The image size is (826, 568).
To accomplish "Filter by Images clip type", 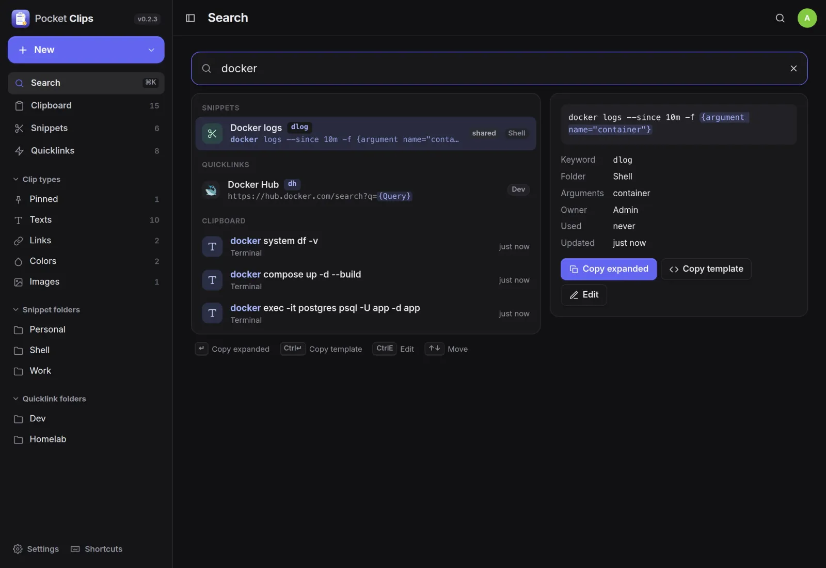I will (86, 282).
